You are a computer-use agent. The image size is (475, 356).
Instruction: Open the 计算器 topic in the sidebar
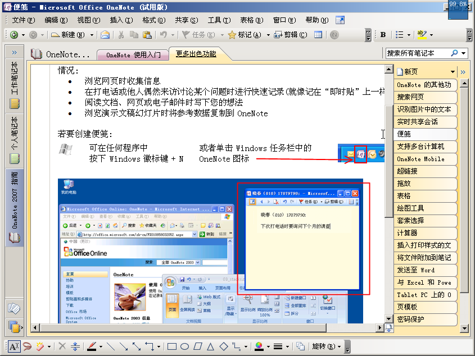(426, 232)
